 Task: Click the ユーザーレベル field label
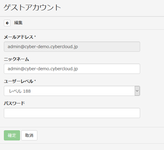point(19,81)
